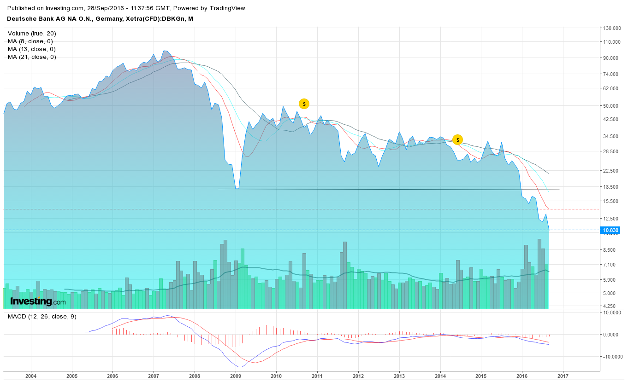The width and height of the screenshot is (628, 382).
Task: Click the 2015 label on time axis
Action: pos(481,376)
